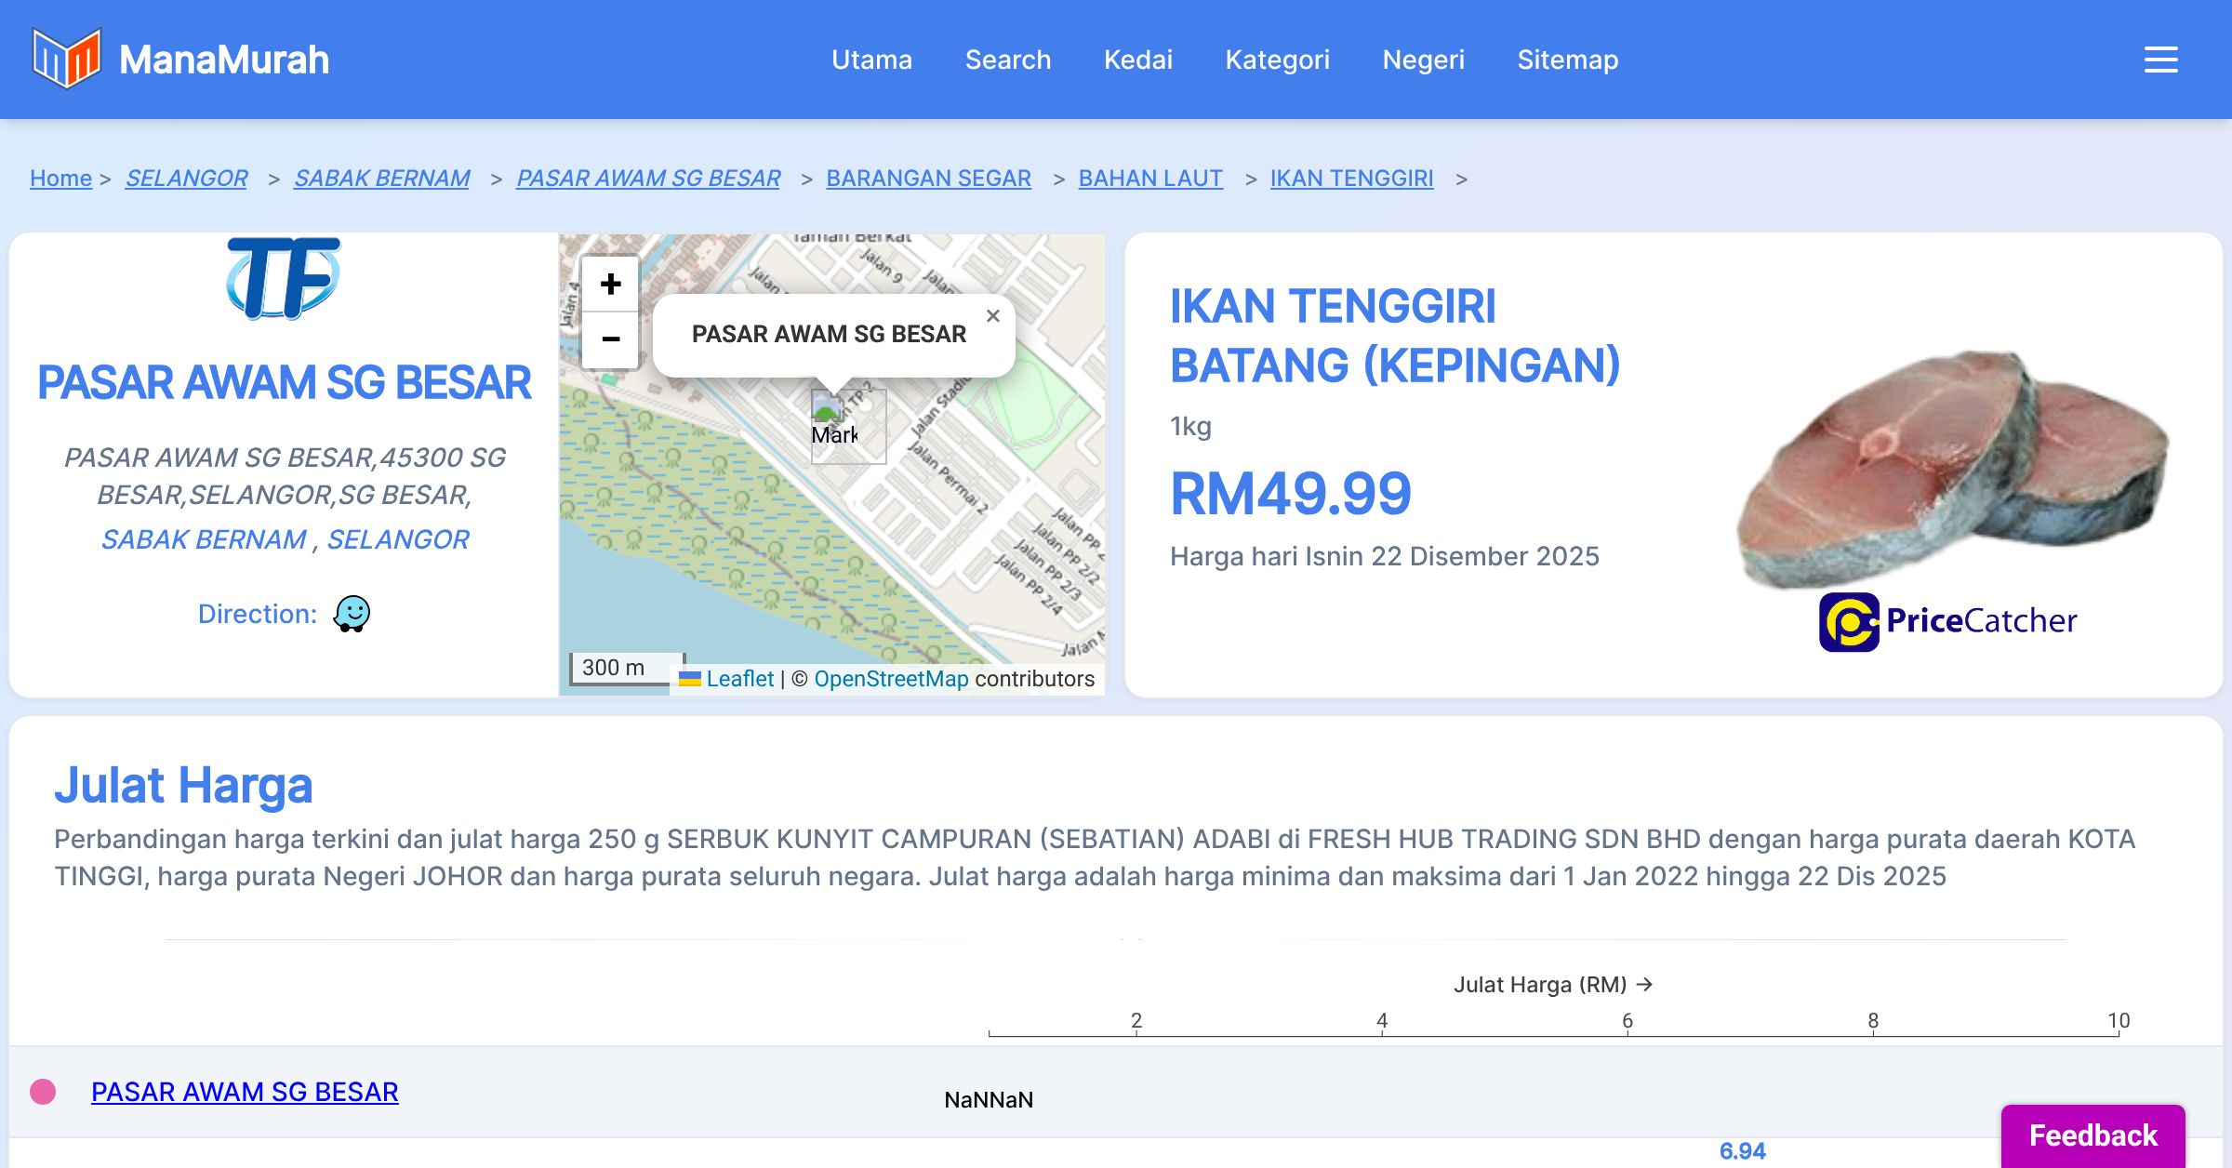Open the Negeri navigation item
Viewport: 2232px width, 1168px height.
pyautogui.click(x=1423, y=60)
